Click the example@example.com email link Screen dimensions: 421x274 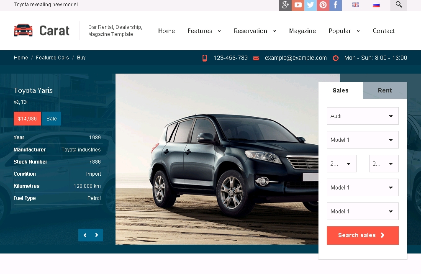295,58
